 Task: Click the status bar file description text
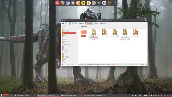(94, 64)
